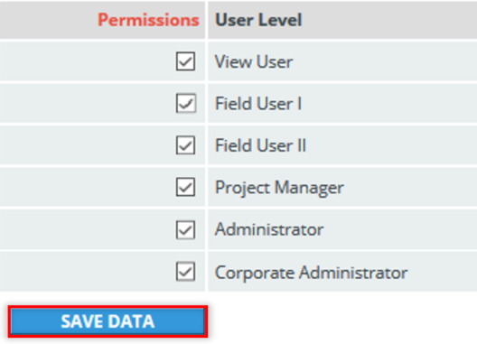Click the Corporate Administrator label text

tap(311, 273)
